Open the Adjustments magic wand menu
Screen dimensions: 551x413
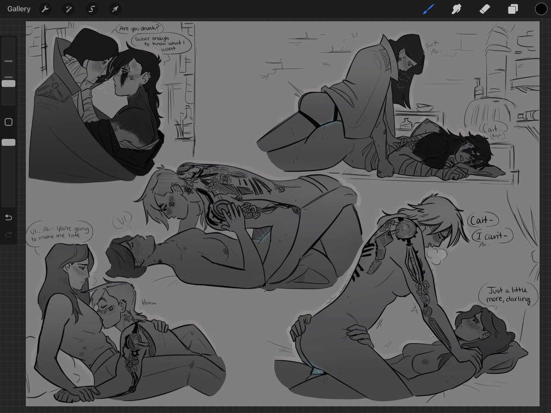pos(68,9)
